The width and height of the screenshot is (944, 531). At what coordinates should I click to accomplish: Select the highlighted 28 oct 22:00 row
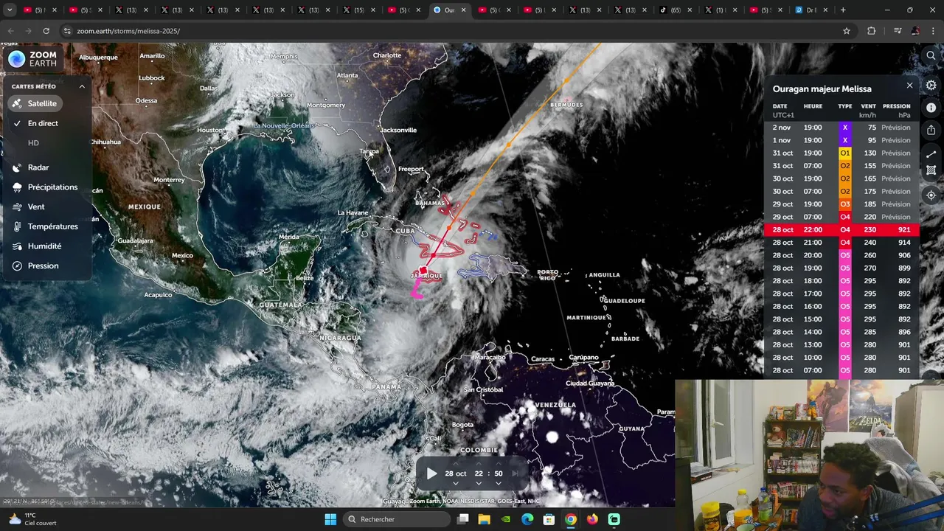841,229
